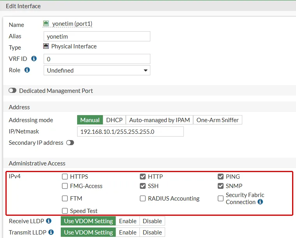Check the RADIUS Accounting checkbox
The width and height of the screenshot is (296, 238).
(x=143, y=199)
